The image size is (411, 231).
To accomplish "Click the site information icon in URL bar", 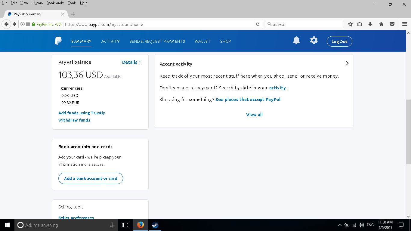I will (23, 24).
